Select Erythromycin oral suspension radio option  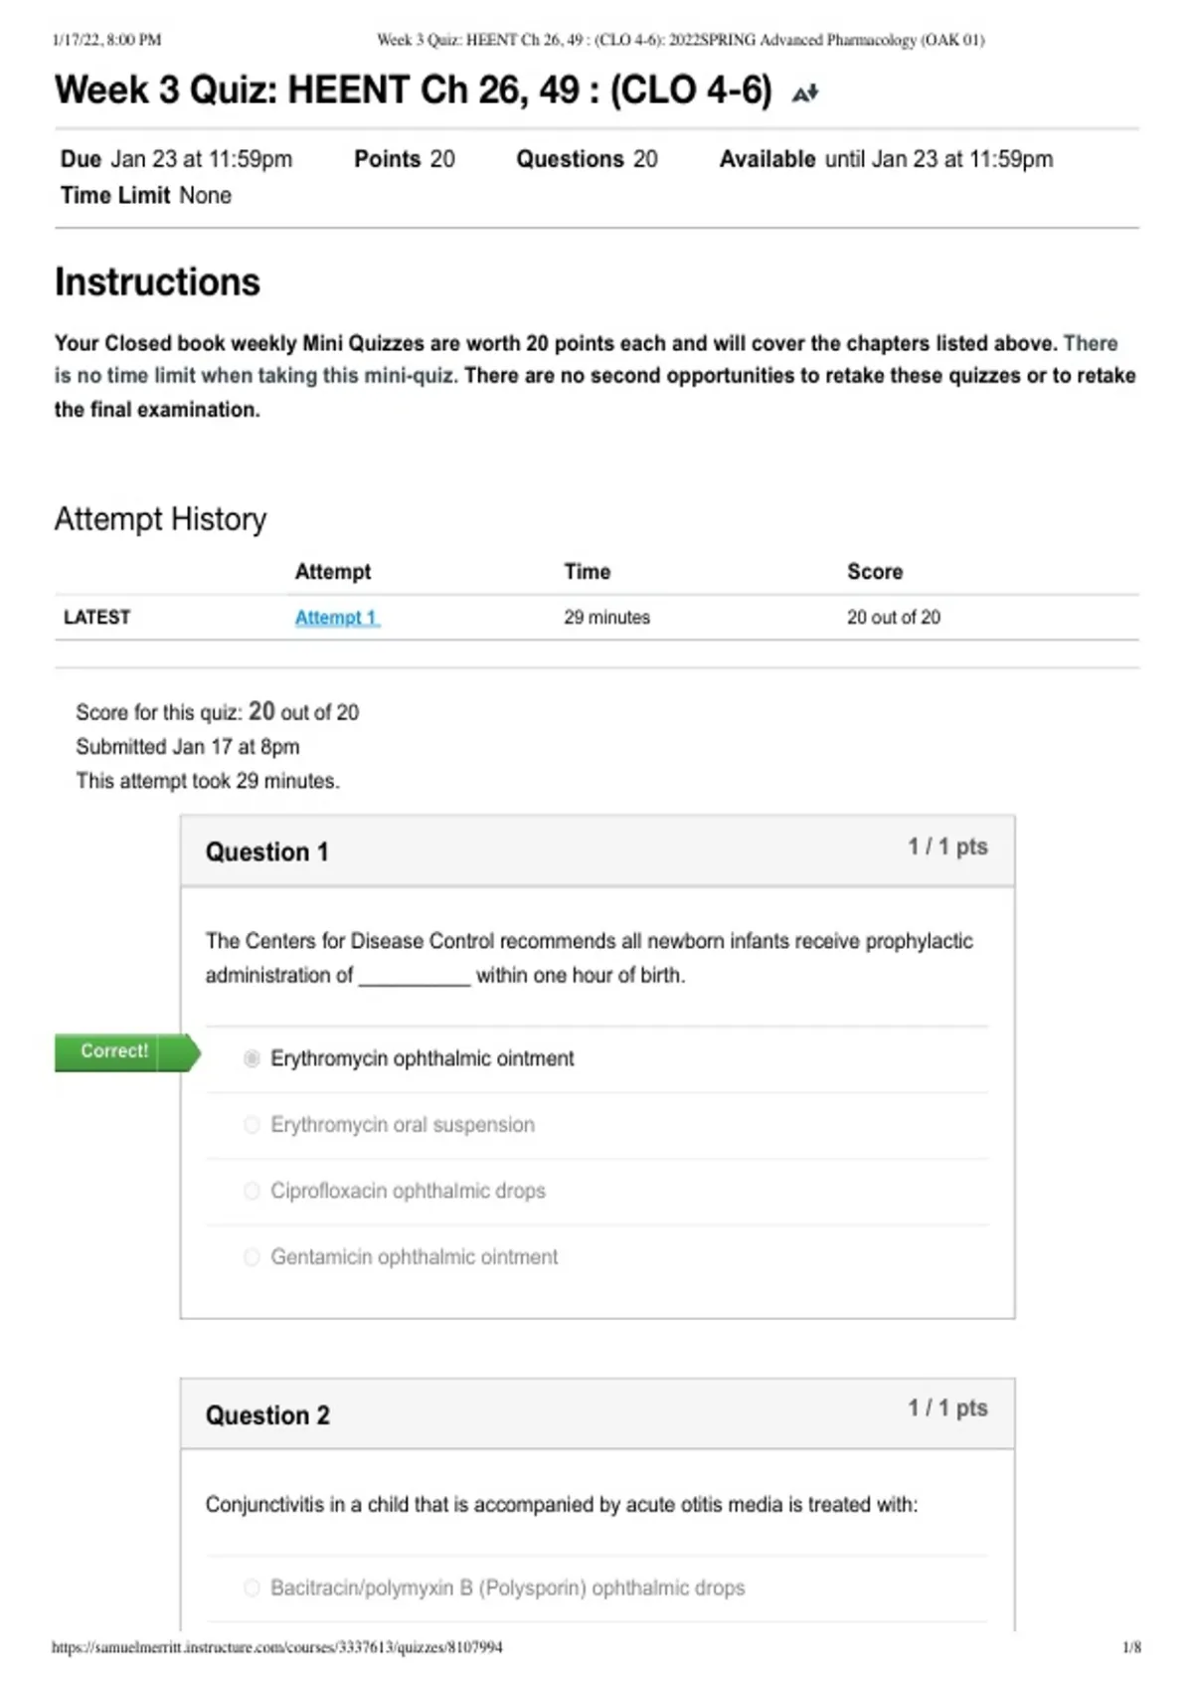[253, 1125]
